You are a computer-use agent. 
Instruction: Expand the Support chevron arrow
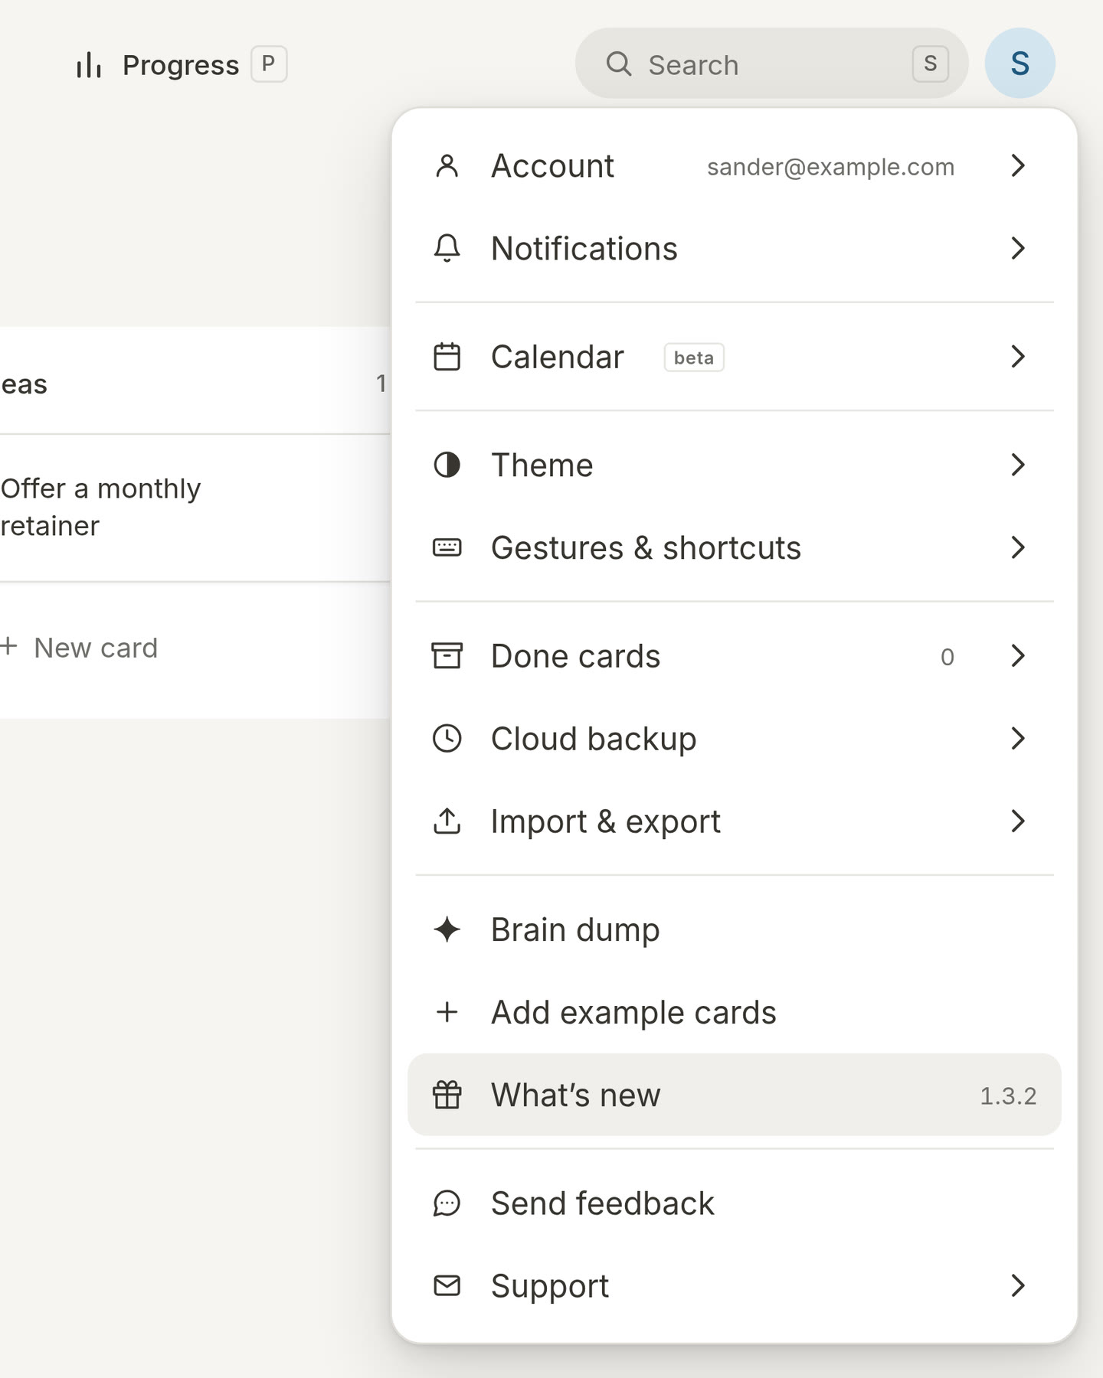1017,1285
